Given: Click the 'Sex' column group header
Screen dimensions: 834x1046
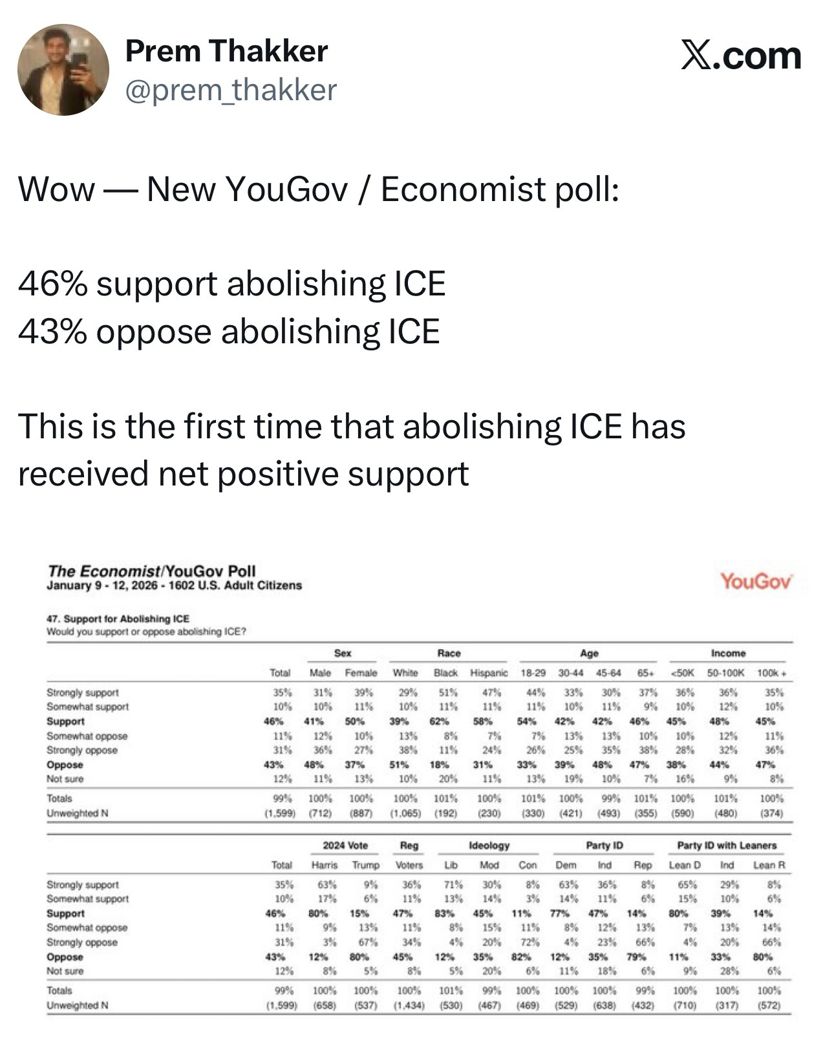Looking at the screenshot, I should click(343, 653).
